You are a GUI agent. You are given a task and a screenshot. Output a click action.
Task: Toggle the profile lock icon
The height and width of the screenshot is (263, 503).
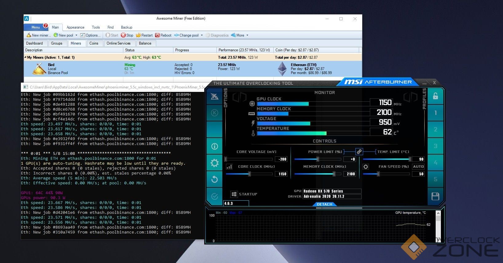tap(435, 96)
